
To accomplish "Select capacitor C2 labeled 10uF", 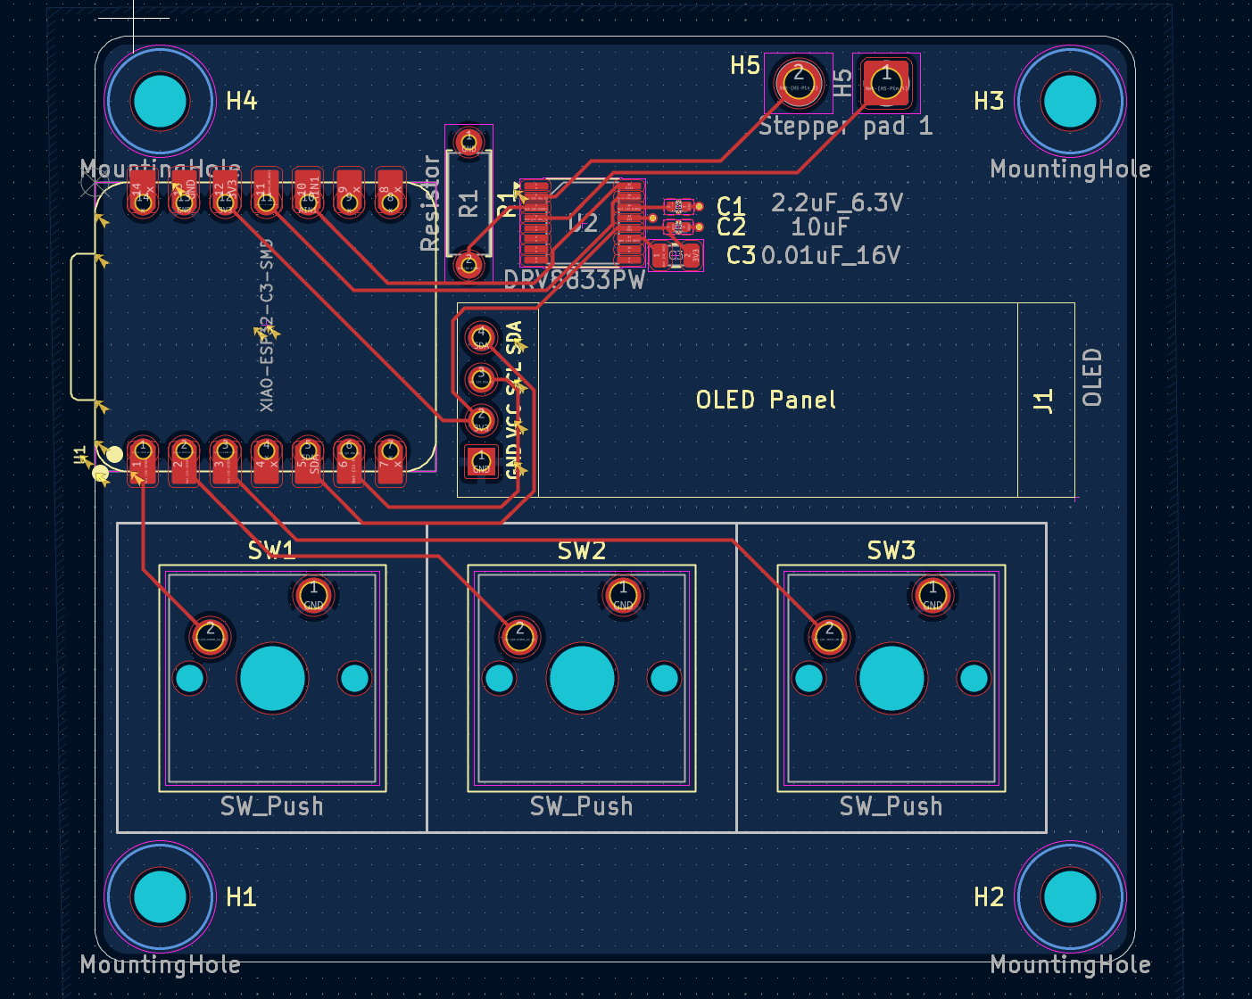I will pos(678,227).
